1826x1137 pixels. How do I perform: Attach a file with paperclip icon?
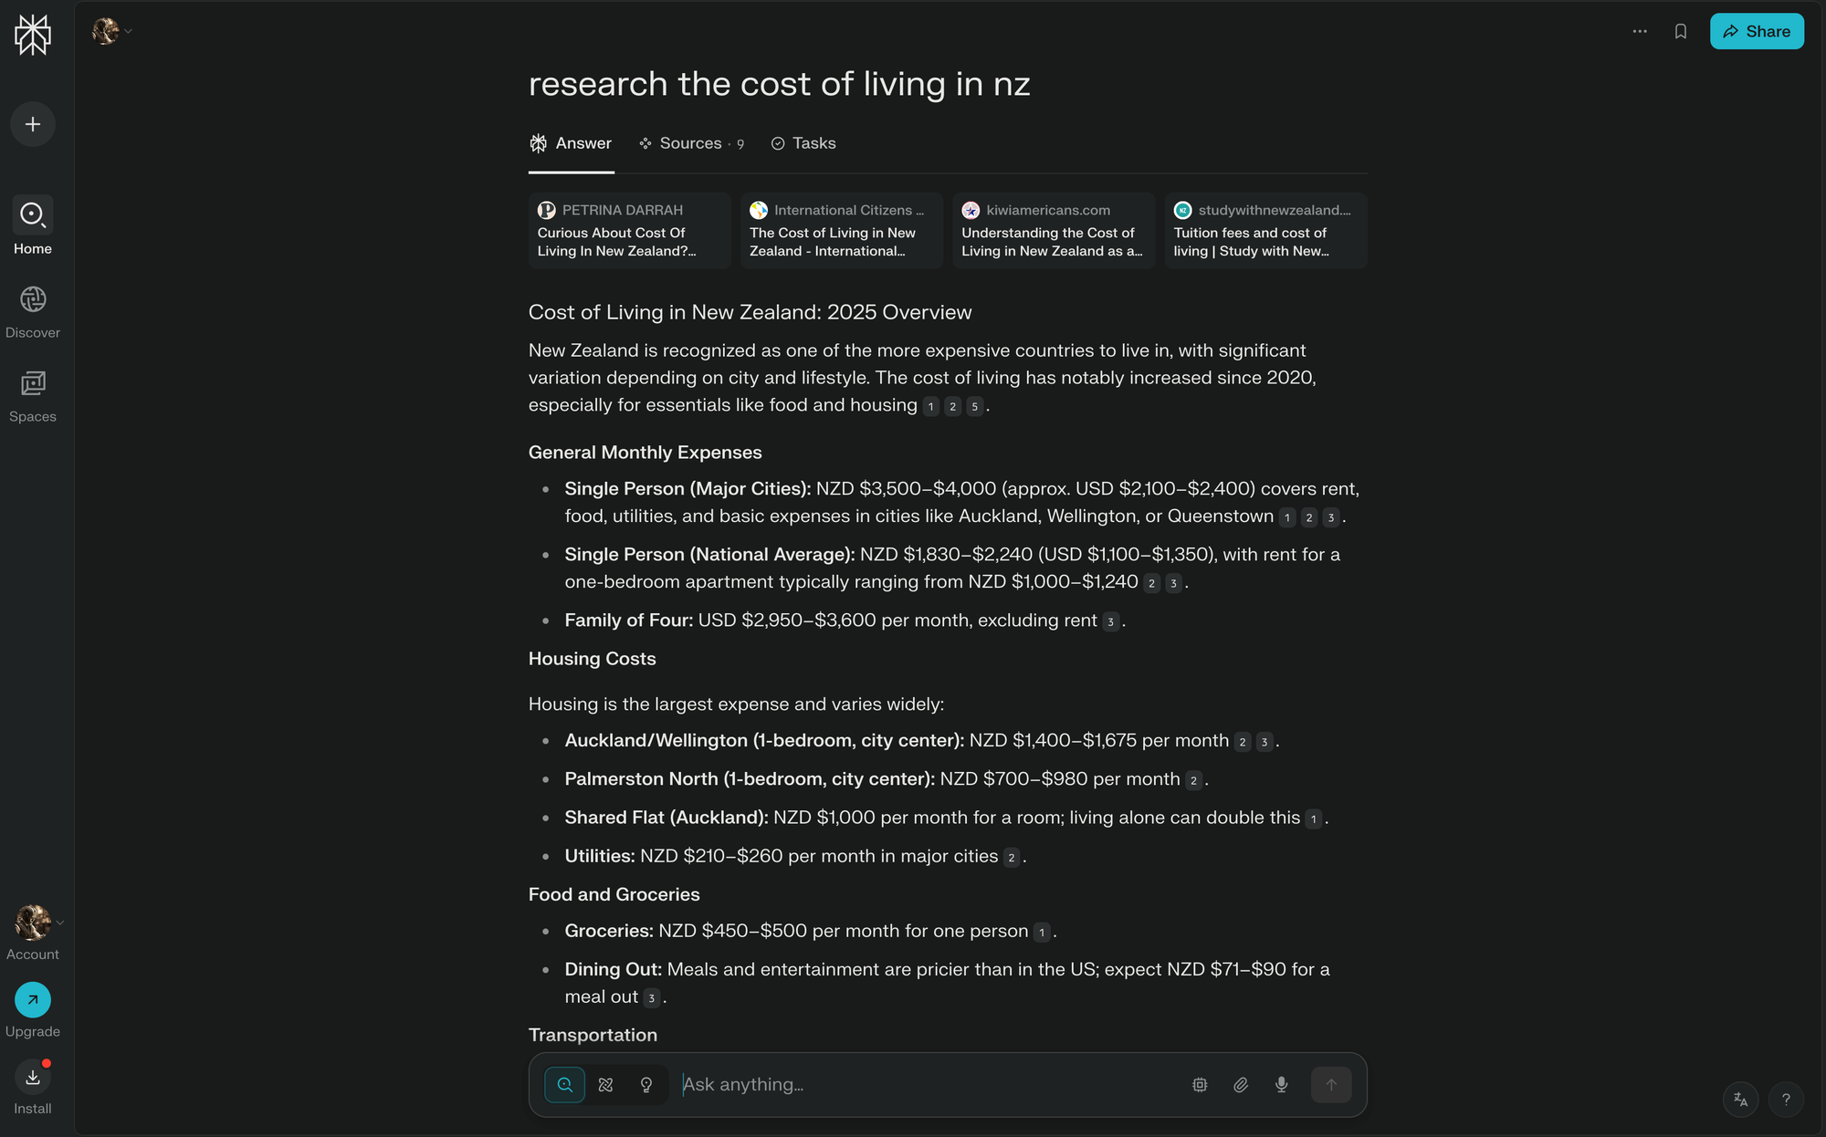(x=1241, y=1084)
